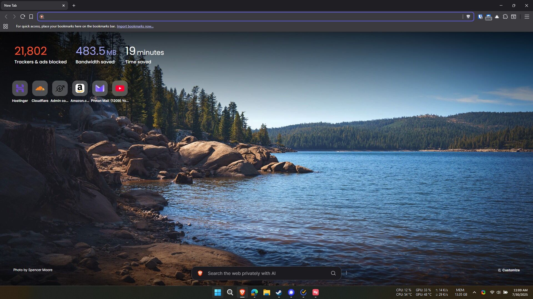Launch the Proton Mail top site
The image size is (533, 299).
(100, 89)
